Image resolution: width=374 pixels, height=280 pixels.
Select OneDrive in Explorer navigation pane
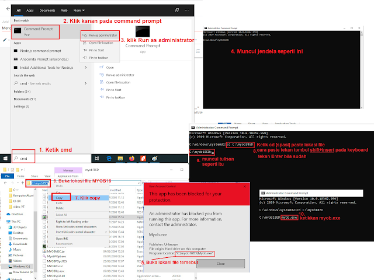point(15,214)
